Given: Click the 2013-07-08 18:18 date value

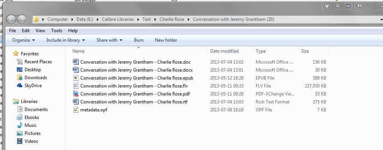Looking at the screenshot, I should (x=227, y=110).
